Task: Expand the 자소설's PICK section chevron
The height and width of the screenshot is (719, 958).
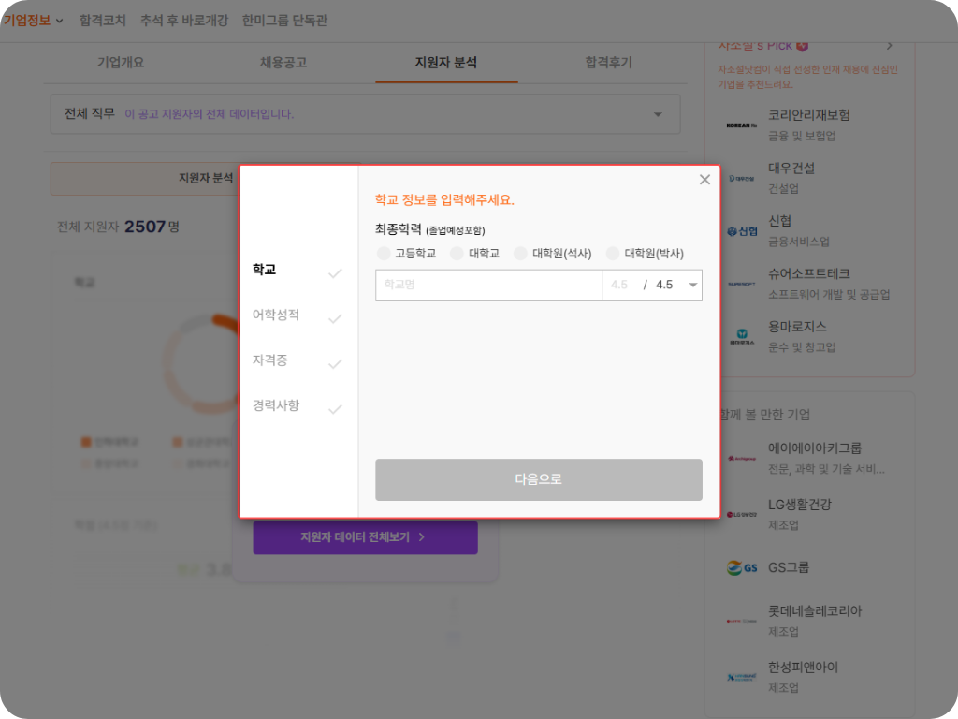Action: (889, 45)
